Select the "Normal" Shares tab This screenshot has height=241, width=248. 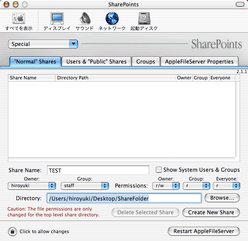point(35,61)
